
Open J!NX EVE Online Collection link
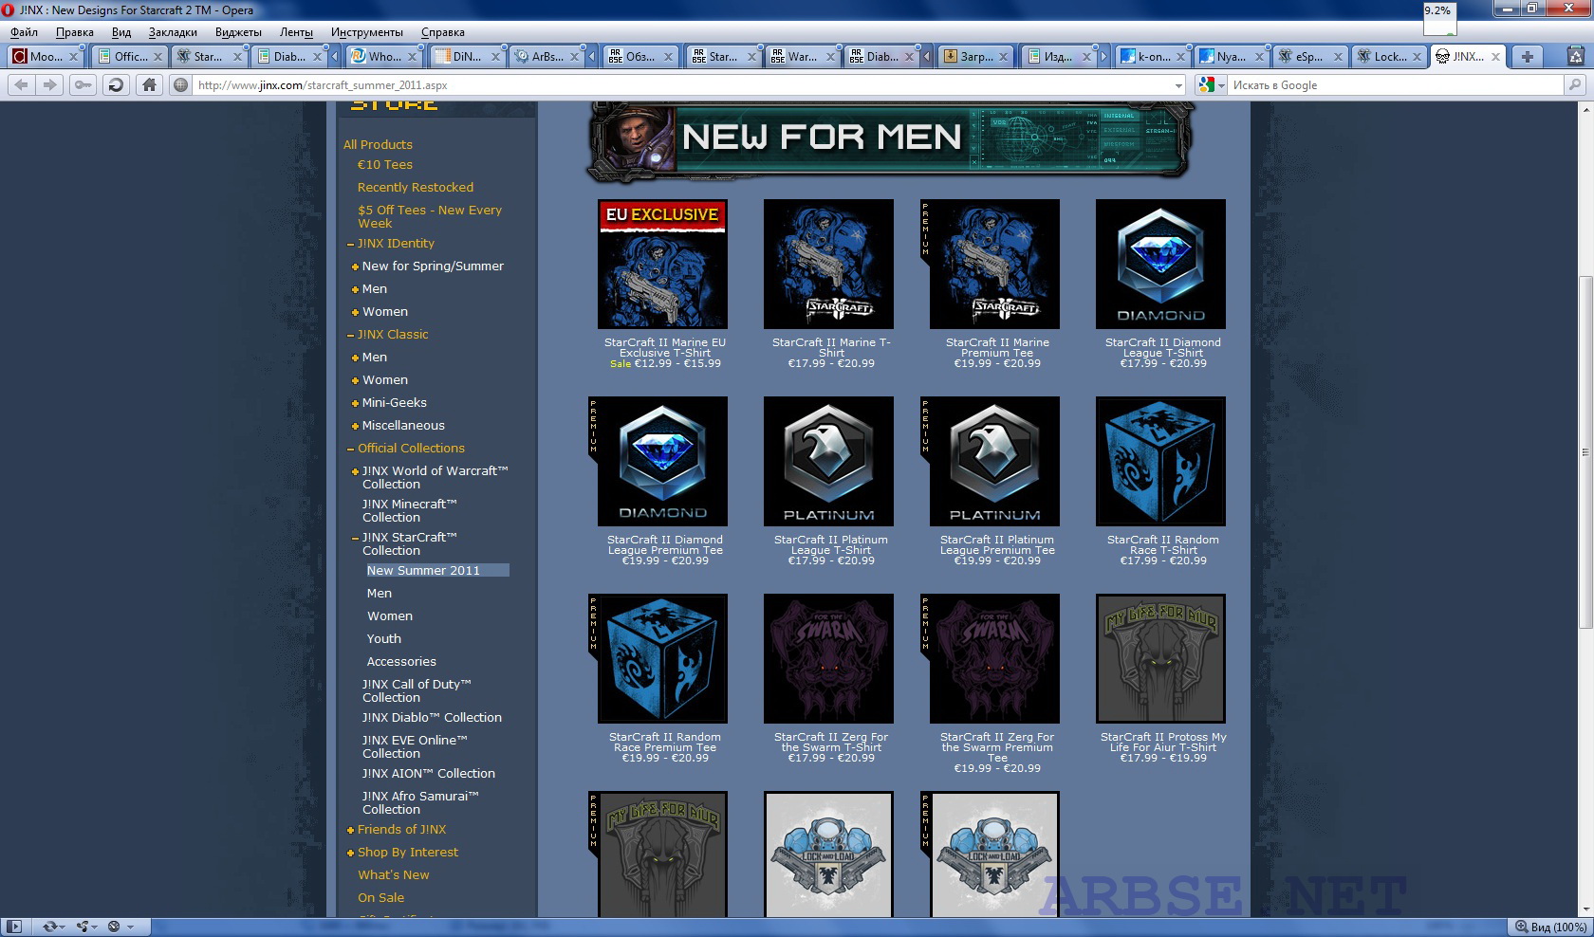(x=415, y=746)
